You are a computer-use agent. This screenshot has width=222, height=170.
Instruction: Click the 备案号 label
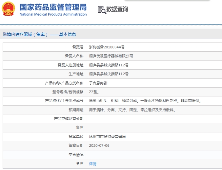click(78, 47)
